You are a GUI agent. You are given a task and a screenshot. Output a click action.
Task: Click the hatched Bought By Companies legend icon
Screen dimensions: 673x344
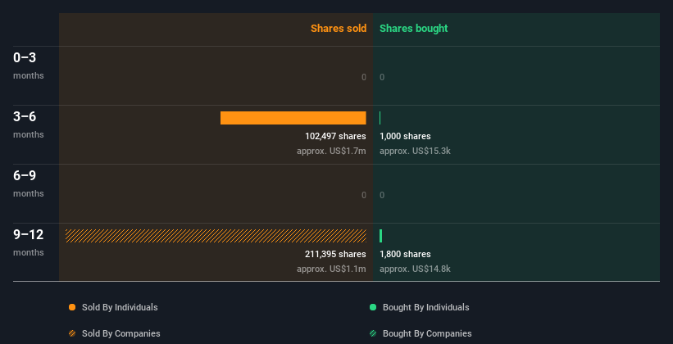pos(373,333)
